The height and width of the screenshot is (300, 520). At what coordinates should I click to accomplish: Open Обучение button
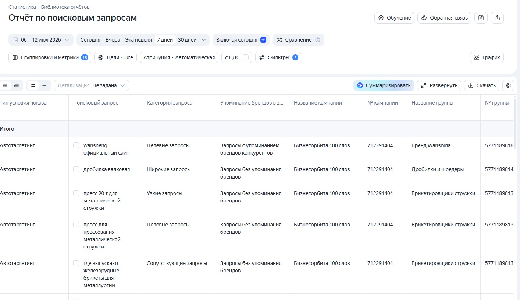(394, 18)
